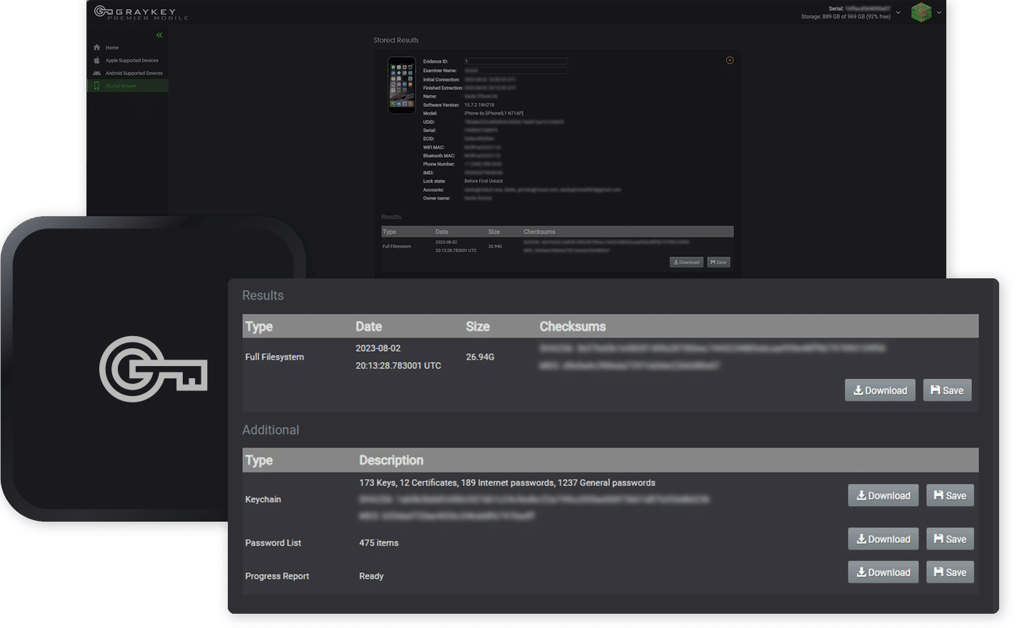
Task: Click the small Download button in the background window
Action: pos(686,263)
